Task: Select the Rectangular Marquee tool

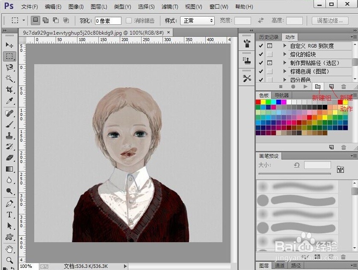Action: click(x=9, y=56)
